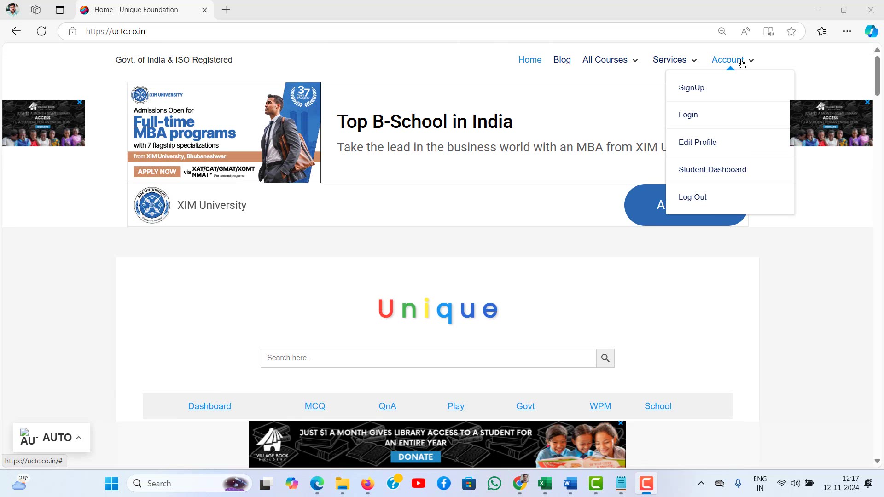This screenshot has height=497, width=884.
Task: Reload the page with refresh icon
Action: click(41, 31)
